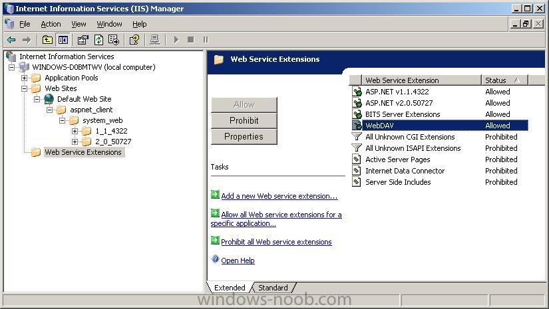Click the Back arrow toolbar icon

[x=11, y=40]
